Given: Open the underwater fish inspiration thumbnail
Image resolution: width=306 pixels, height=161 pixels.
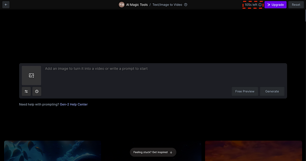Looking at the screenshot, I should pyautogui.click(x=53, y=151).
